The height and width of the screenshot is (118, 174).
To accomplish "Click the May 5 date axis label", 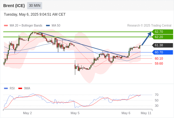I will (x=75, y=113).
